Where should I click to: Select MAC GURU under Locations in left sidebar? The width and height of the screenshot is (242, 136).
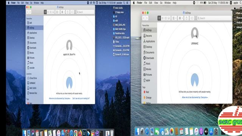coord(34,88)
